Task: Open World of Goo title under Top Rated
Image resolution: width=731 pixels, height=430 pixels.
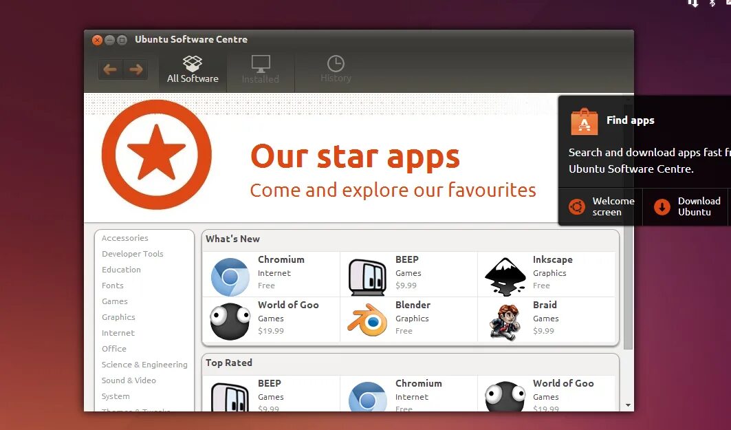Action: 564,383
